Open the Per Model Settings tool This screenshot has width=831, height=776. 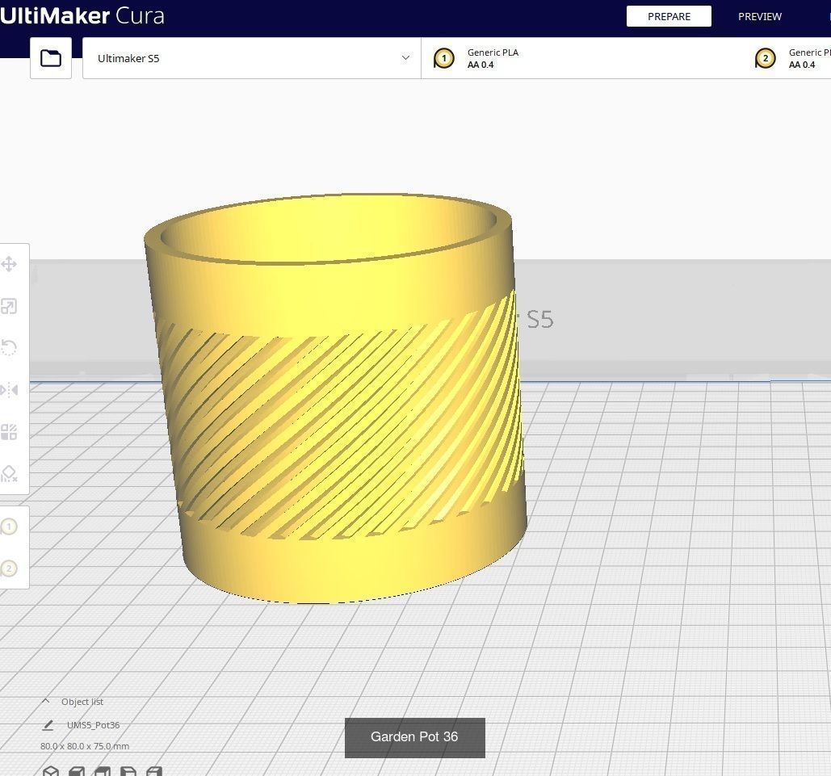coord(8,432)
